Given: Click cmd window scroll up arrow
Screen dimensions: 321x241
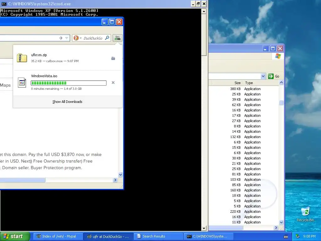Looking at the screenshot, I should click(x=204, y=11).
